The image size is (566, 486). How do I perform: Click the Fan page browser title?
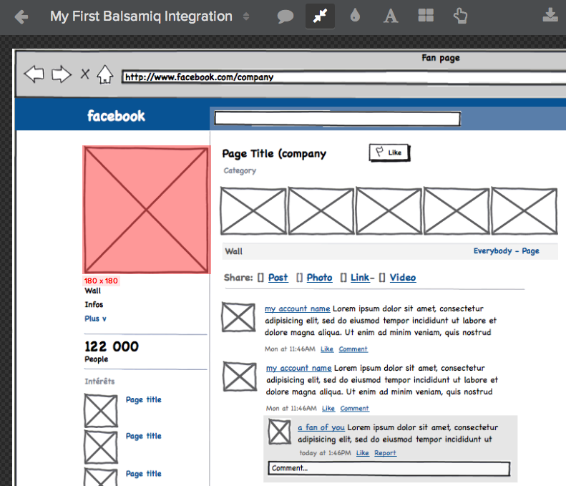441,58
